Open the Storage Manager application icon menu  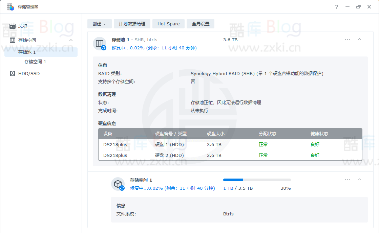click(x=10, y=6)
